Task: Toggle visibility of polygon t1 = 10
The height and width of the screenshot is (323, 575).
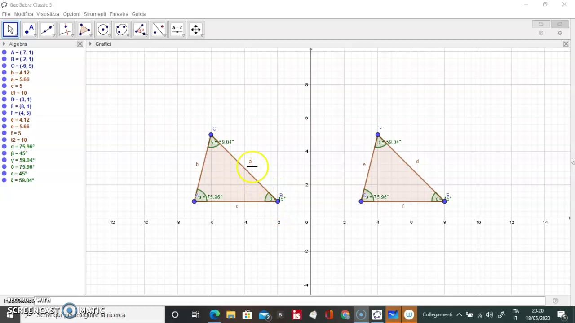Action: (4, 93)
